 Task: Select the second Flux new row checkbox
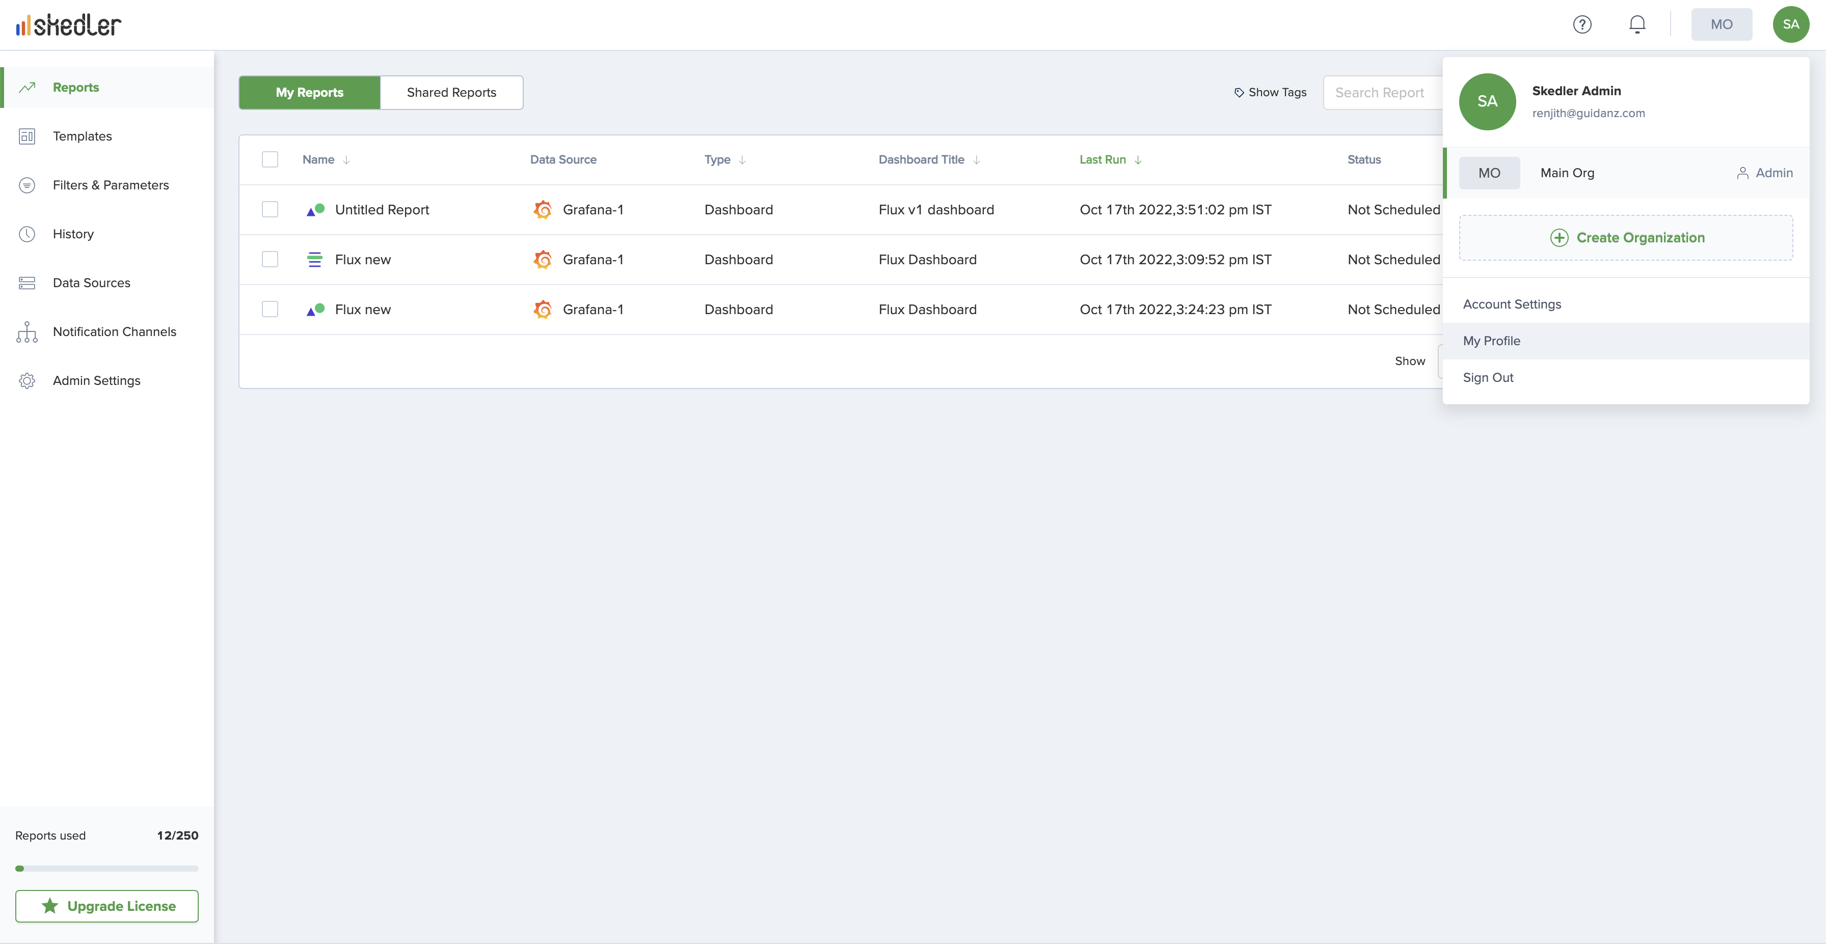point(270,310)
